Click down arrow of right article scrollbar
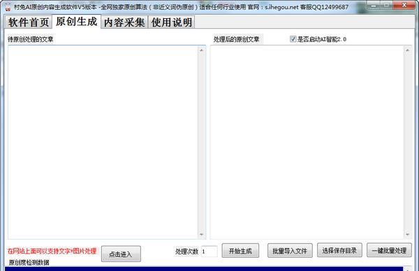The image size is (419, 271). pos(408,235)
